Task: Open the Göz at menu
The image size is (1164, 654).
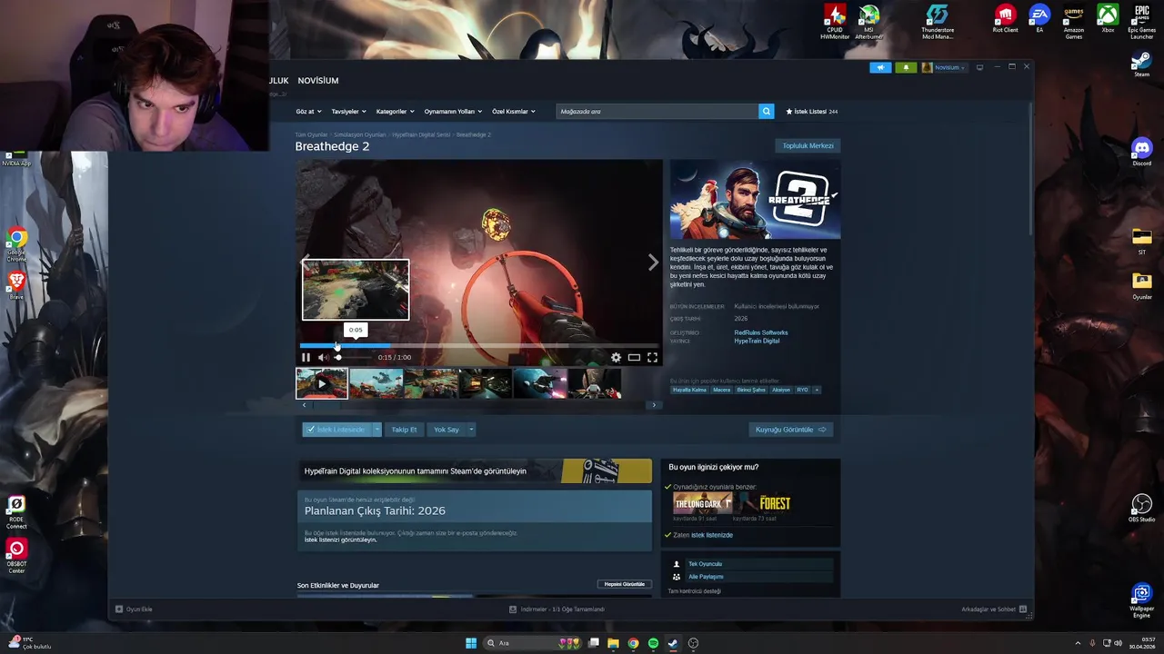Action: (307, 112)
